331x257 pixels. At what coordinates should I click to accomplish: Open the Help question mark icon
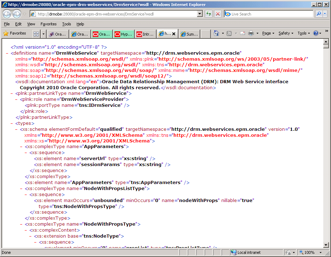(x=316, y=33)
